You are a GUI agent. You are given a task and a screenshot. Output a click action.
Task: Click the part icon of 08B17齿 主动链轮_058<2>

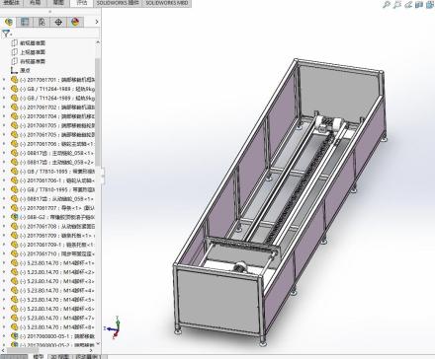point(14,162)
